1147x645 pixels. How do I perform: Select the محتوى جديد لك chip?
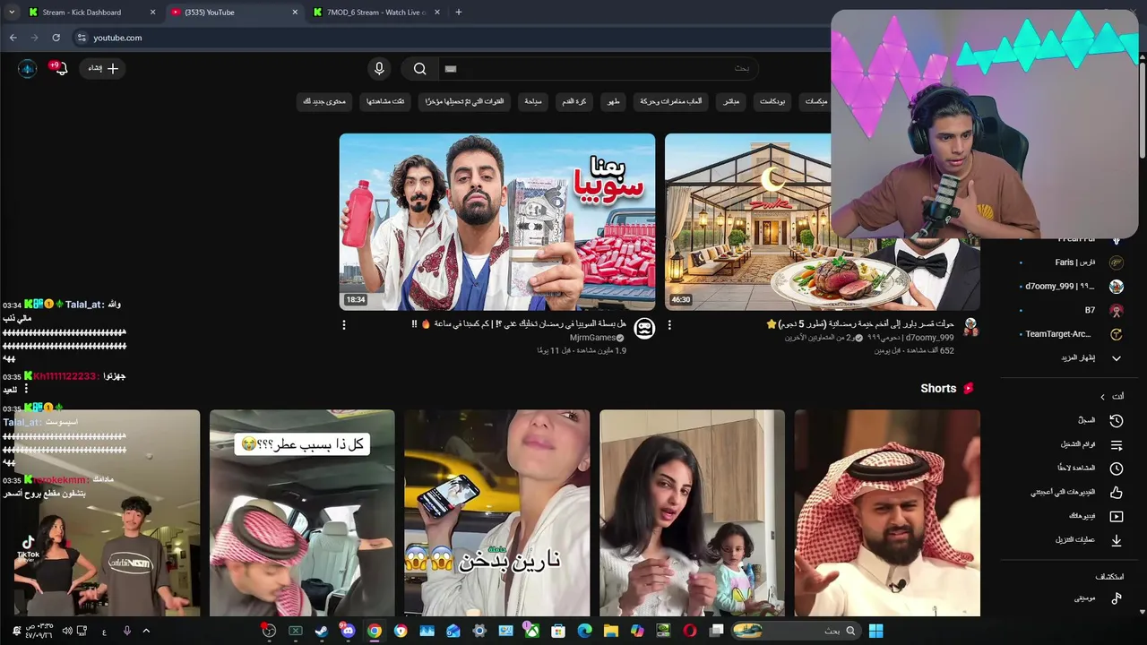pyautogui.click(x=324, y=101)
